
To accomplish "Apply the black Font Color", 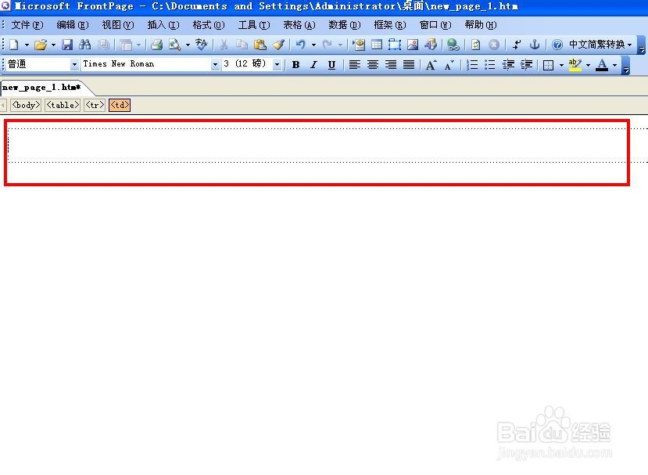I will pos(602,65).
